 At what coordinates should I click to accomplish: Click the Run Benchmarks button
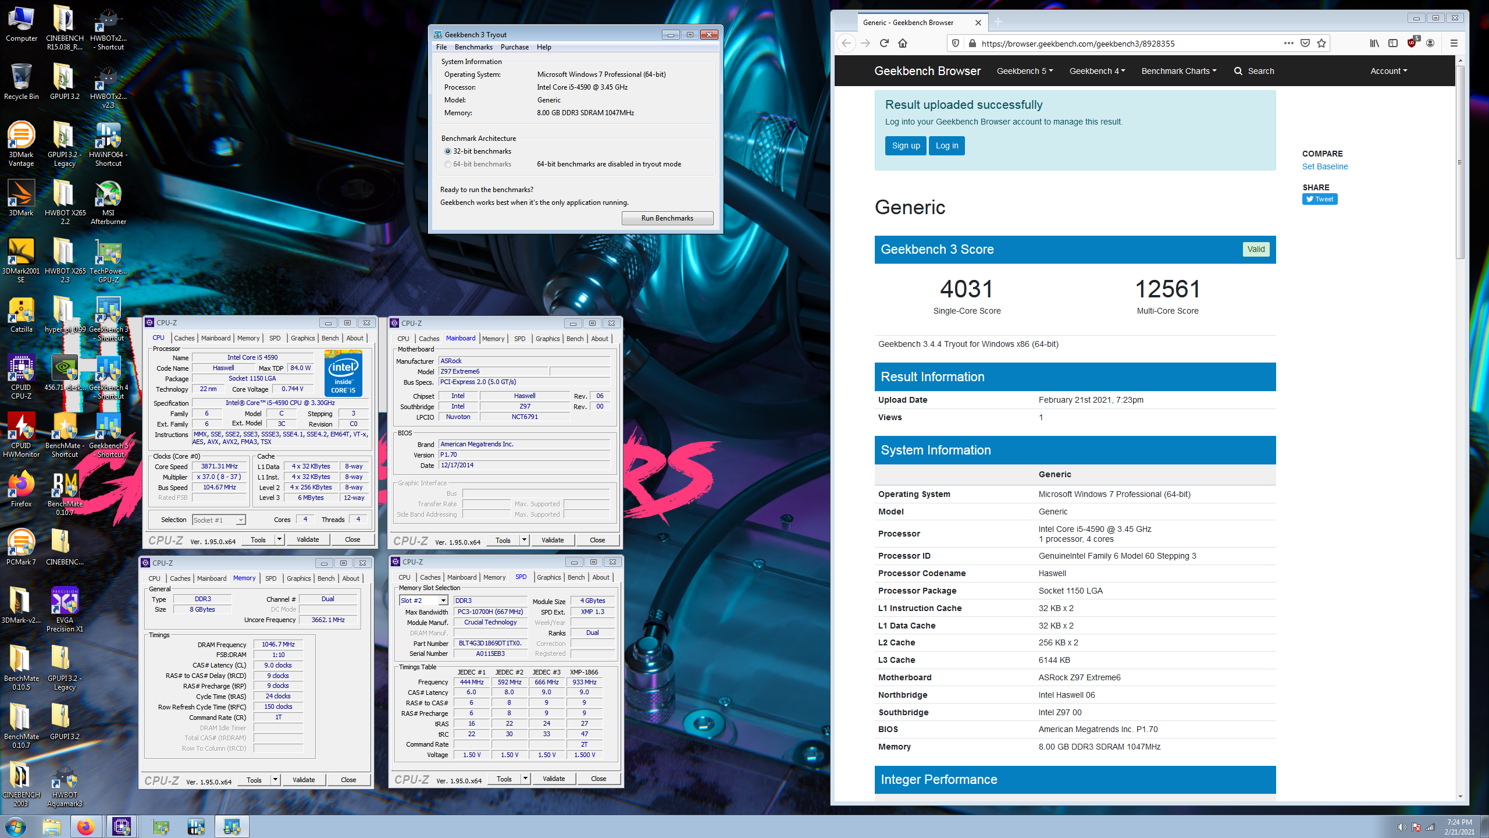pyautogui.click(x=667, y=218)
